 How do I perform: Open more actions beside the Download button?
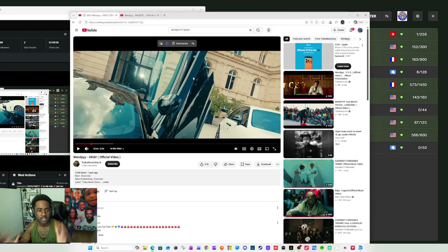(278, 164)
